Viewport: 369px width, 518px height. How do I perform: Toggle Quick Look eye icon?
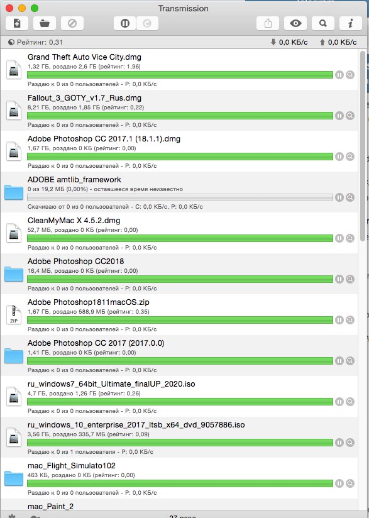[x=295, y=23]
